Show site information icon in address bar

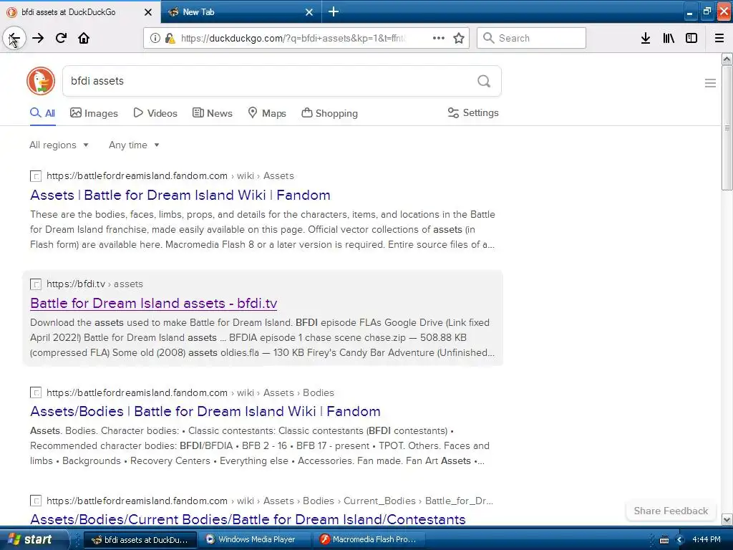[x=155, y=39]
